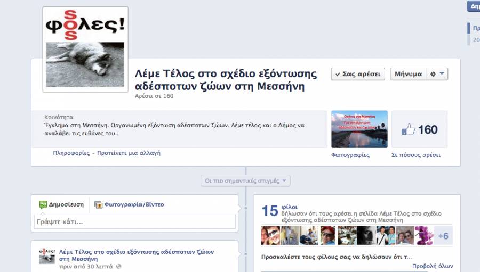Open the 'Σε πόσους αρέσει' label link

[416, 155]
